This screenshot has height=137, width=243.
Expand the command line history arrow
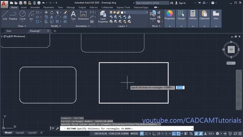192,128
